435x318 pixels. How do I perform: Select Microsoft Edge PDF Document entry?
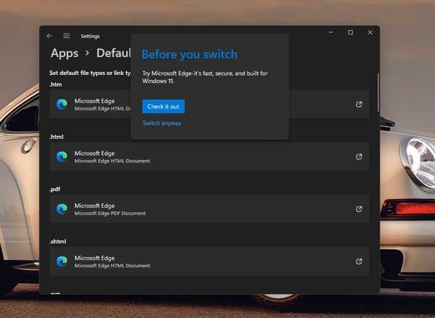click(x=210, y=209)
